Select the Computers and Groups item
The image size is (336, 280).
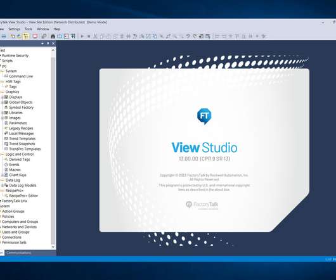pyautogui.click(x=20, y=222)
